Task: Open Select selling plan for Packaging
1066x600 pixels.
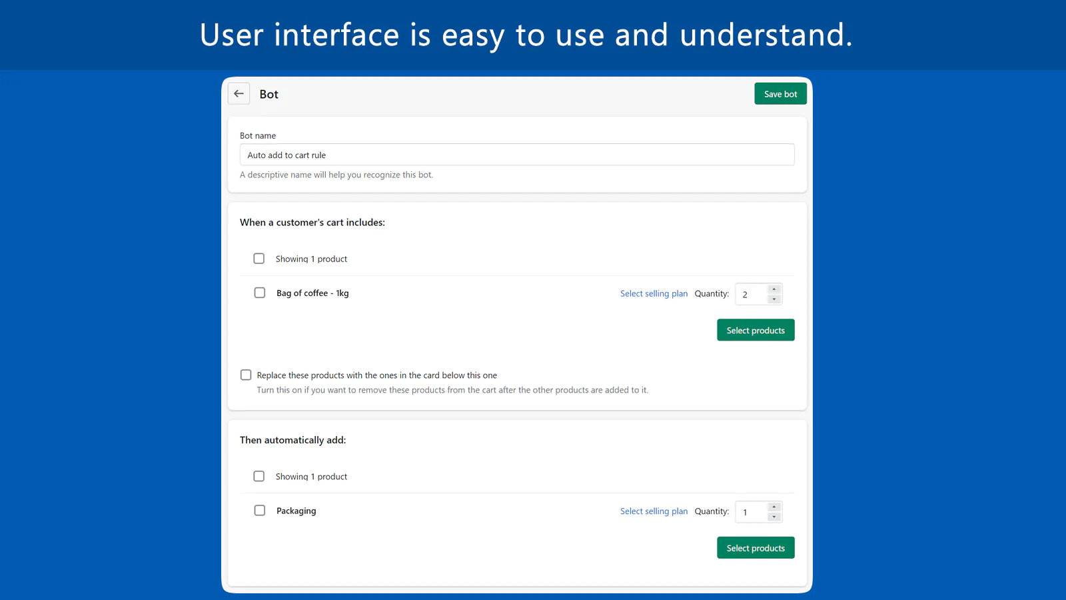Action: tap(654, 511)
